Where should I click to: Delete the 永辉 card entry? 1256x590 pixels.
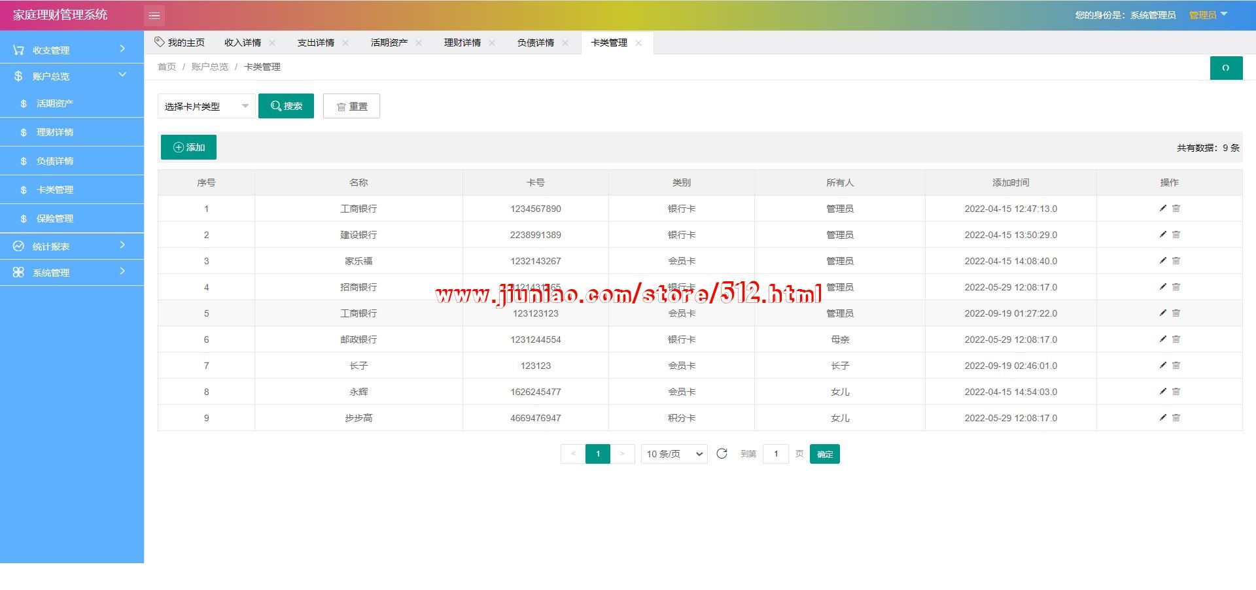coord(1176,392)
